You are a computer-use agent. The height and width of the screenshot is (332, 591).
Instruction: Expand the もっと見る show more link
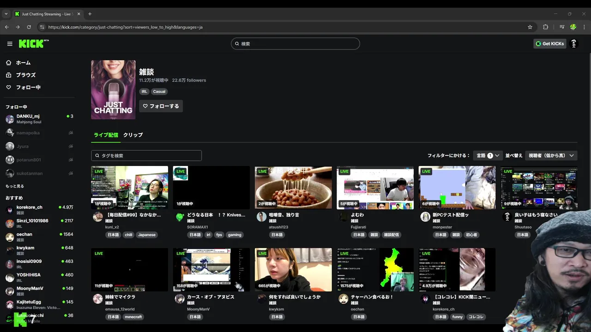[x=15, y=186]
